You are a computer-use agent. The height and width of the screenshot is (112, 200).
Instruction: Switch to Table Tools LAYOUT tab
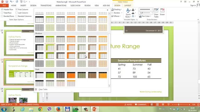[x=127, y=6]
